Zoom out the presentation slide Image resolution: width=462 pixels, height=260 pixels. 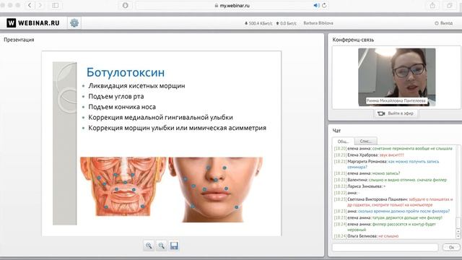[x=162, y=246]
